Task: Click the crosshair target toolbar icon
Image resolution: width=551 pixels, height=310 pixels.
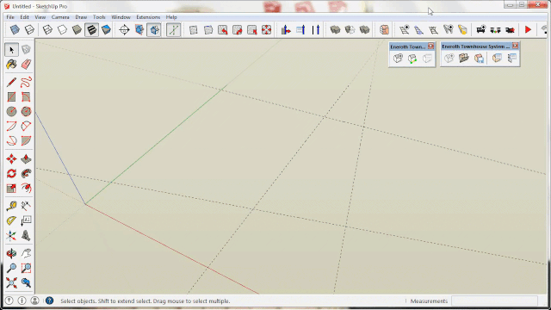Action: point(124,30)
